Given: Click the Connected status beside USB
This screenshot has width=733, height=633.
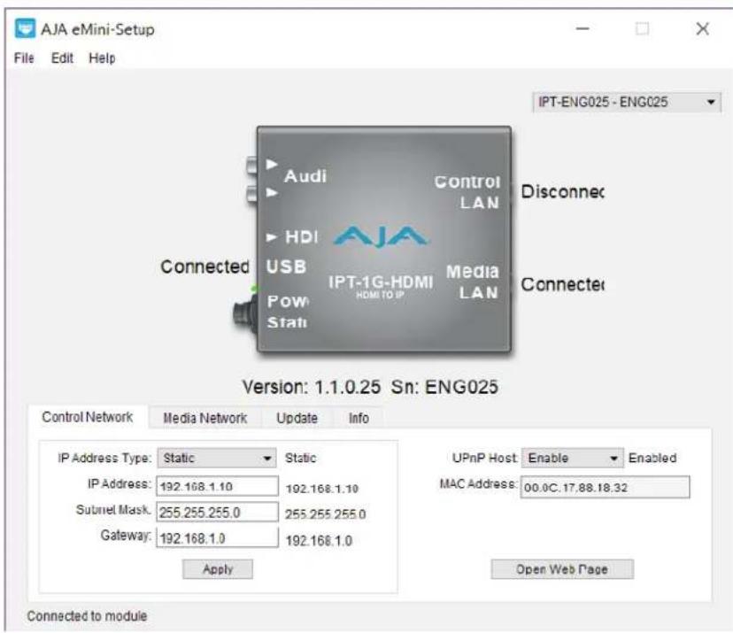Looking at the screenshot, I should (204, 267).
